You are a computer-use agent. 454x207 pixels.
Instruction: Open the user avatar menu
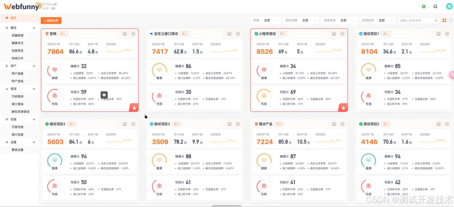(449, 6)
